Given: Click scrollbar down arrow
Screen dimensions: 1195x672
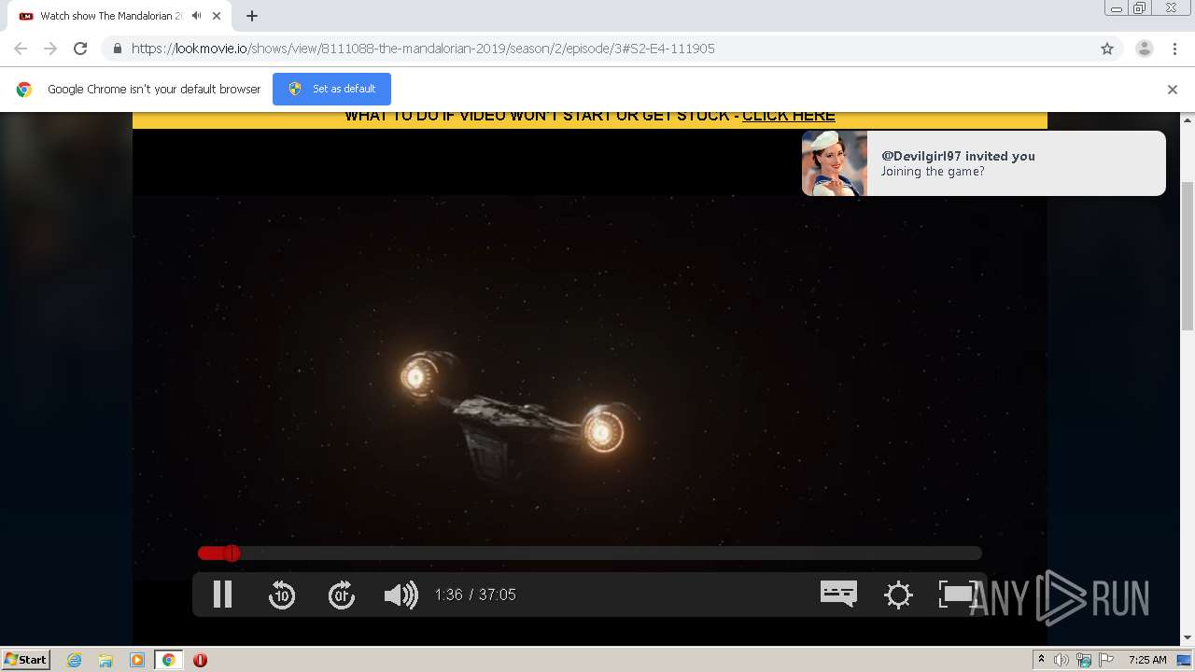Looking at the screenshot, I should (x=1188, y=637).
